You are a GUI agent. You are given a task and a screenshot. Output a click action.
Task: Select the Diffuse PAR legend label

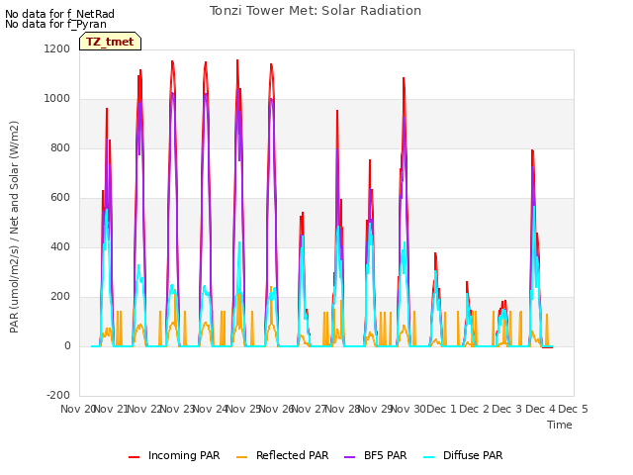473,455
